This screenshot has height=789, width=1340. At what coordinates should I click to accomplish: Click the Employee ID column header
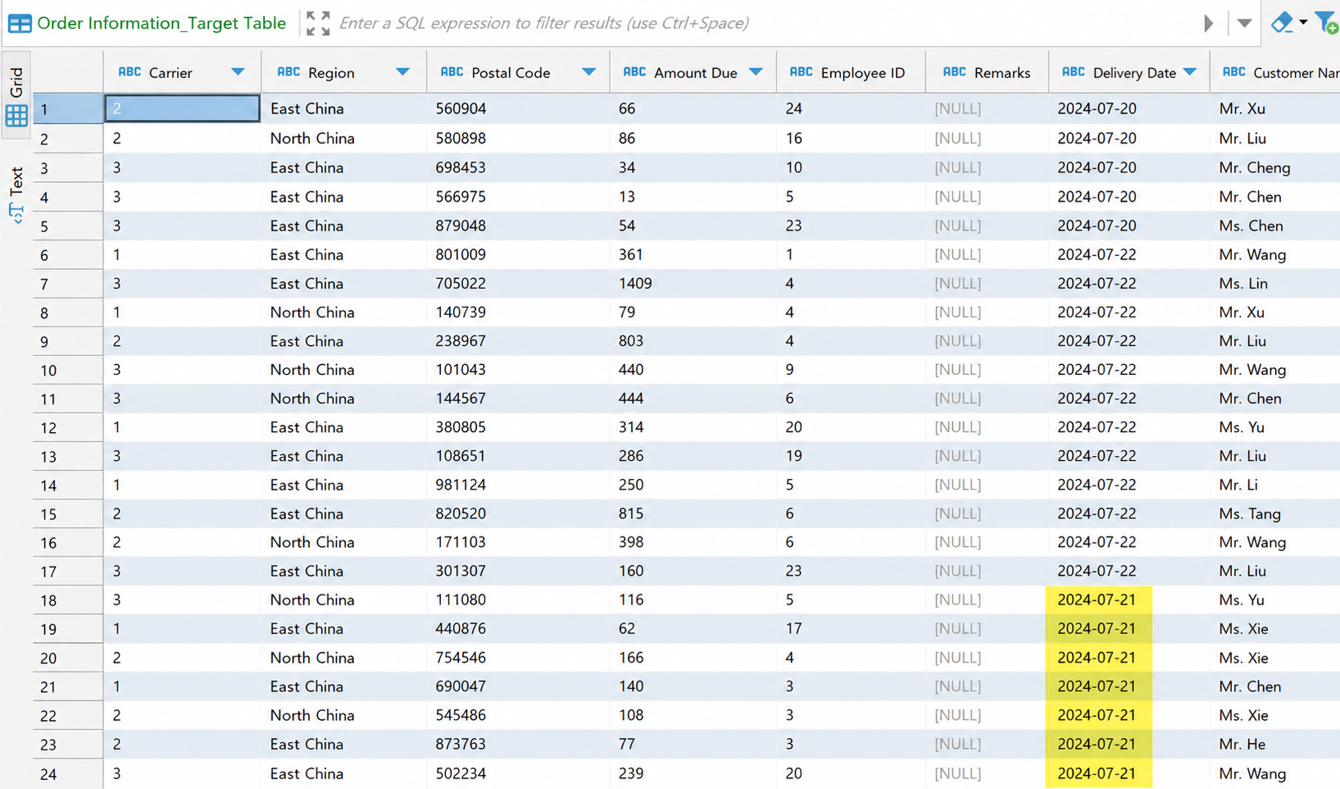coord(851,72)
